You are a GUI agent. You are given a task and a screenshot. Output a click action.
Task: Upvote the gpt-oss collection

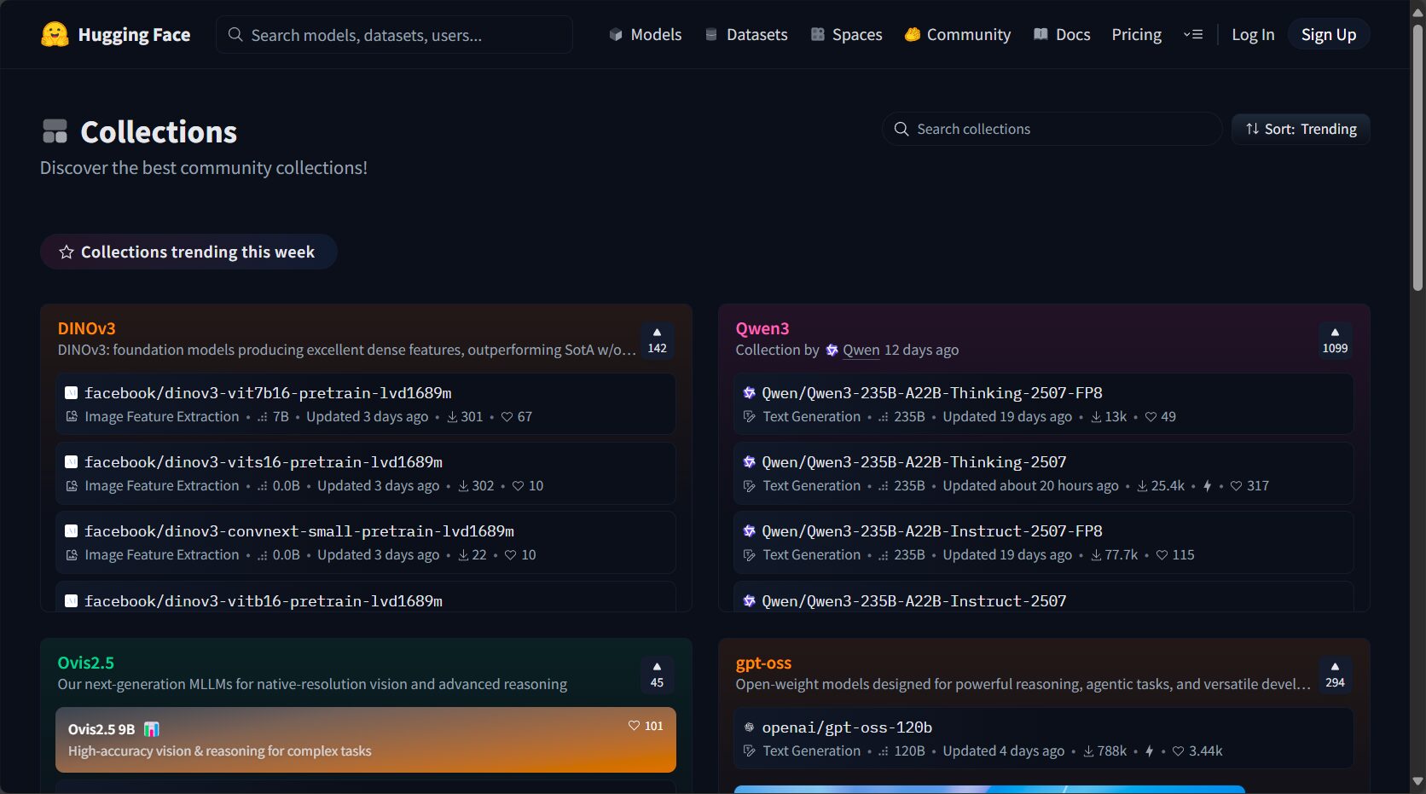pos(1335,675)
